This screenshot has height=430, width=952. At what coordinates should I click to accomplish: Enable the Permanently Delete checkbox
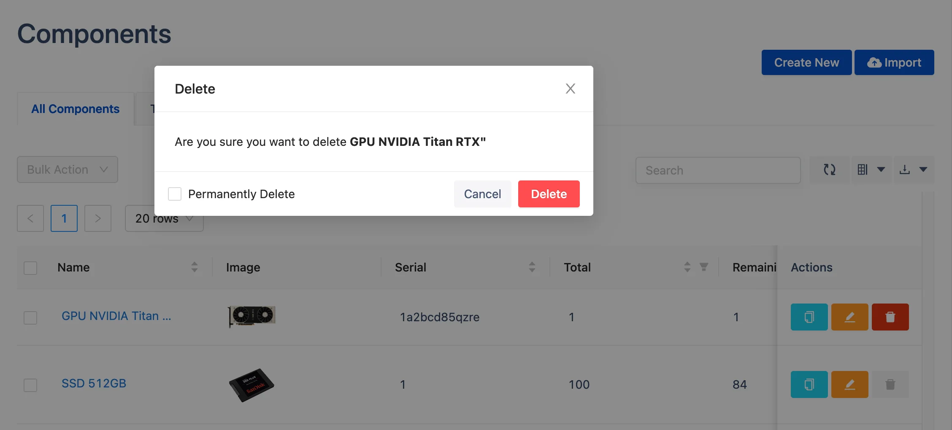[175, 194]
